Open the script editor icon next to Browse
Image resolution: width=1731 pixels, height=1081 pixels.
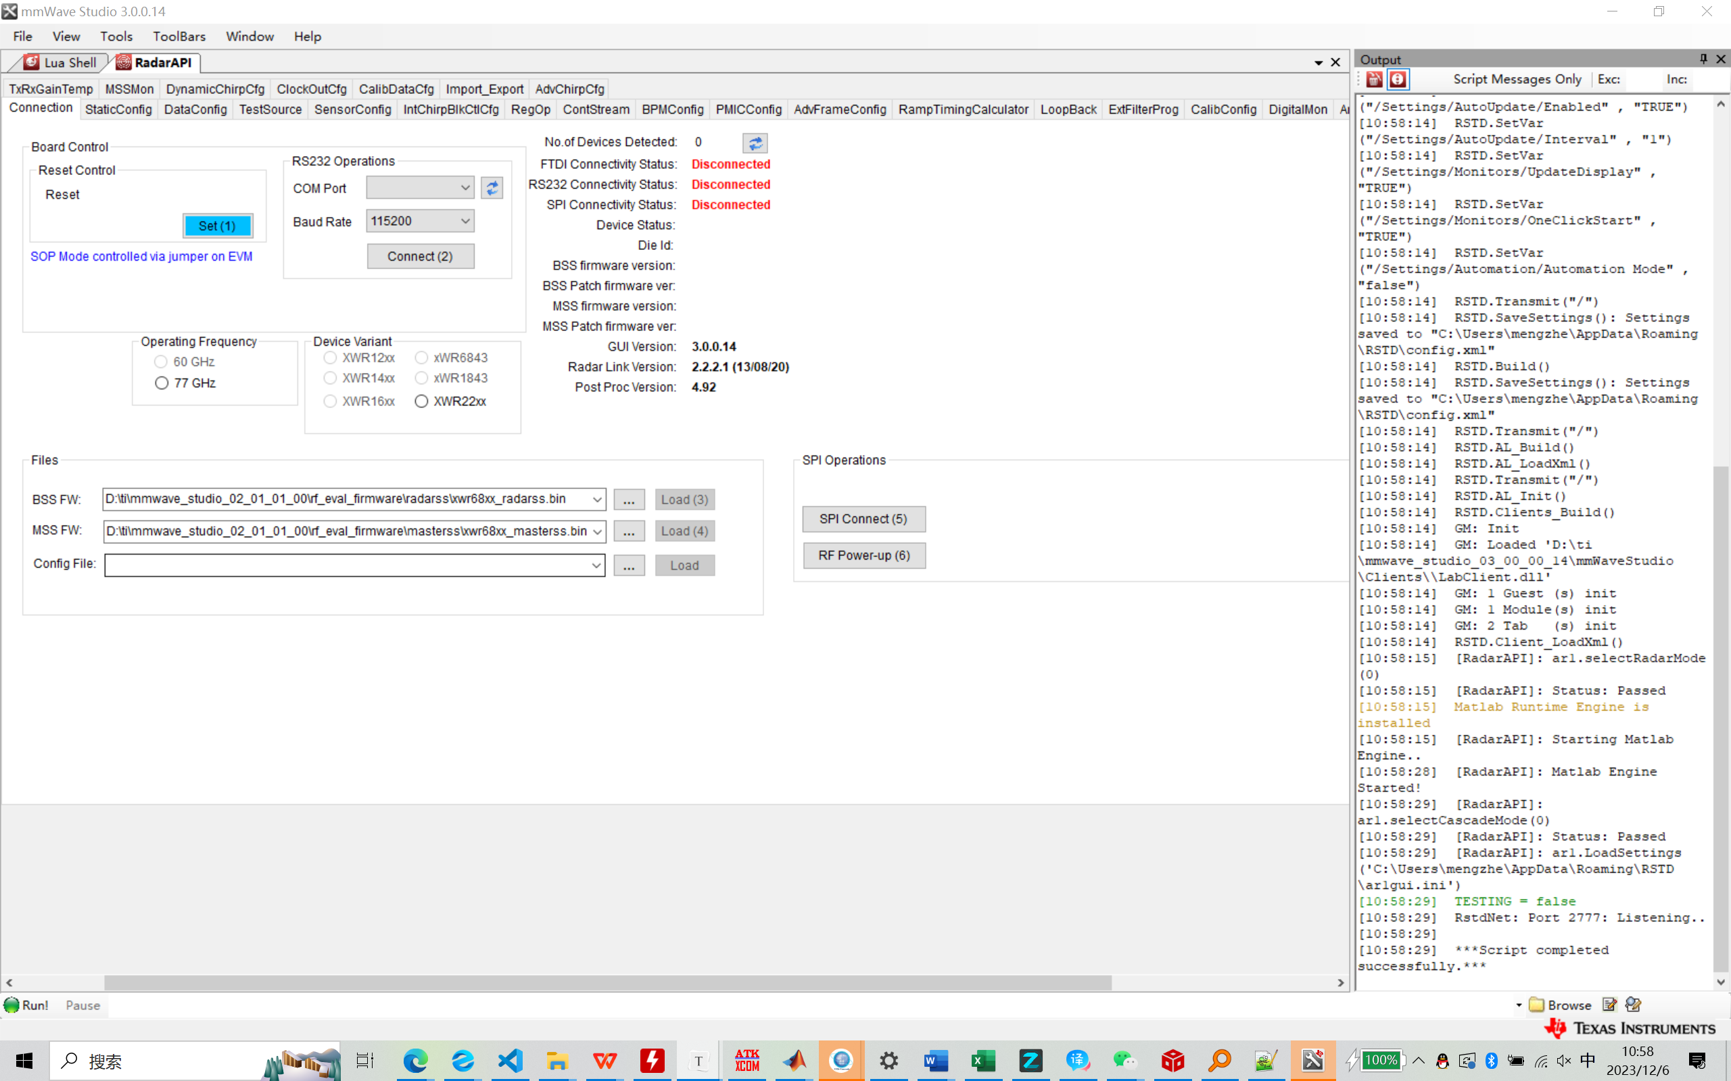click(x=1609, y=1005)
